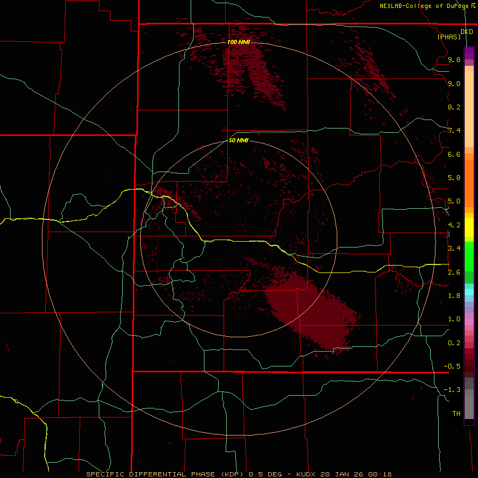The height and width of the screenshot is (478, 478).
Task: Click the 50 NMI range ring label
Action: point(238,140)
